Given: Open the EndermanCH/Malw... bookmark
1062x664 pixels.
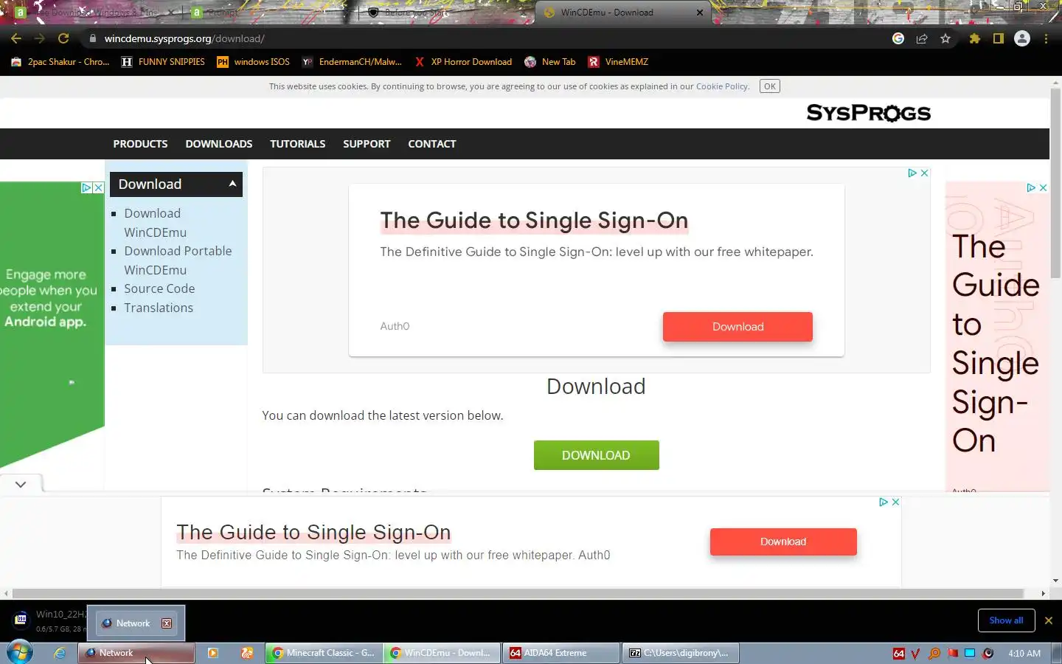Looking at the screenshot, I should point(352,62).
